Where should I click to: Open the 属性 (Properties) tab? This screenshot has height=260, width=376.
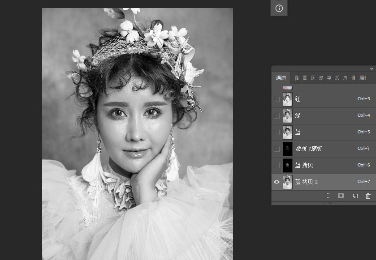click(363, 78)
